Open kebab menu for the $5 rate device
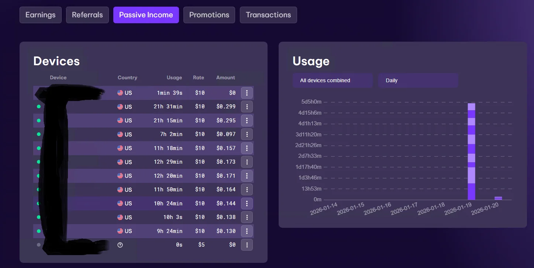The height and width of the screenshot is (268, 534). tap(247, 245)
